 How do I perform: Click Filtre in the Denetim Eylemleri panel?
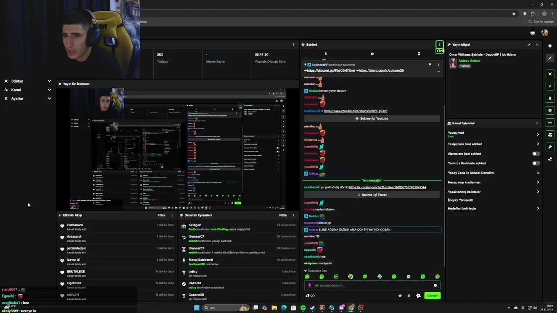[x=283, y=215]
